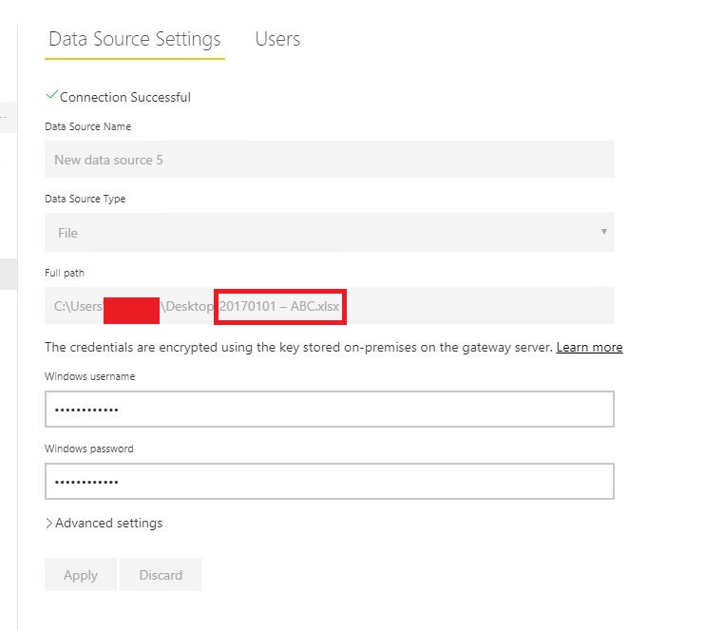
Task: Open the Learn more link
Action: pyautogui.click(x=589, y=347)
